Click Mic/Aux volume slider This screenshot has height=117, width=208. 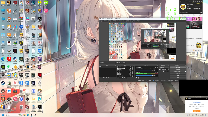coord(145,70)
